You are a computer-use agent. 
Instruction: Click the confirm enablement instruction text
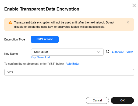pos(34,64)
